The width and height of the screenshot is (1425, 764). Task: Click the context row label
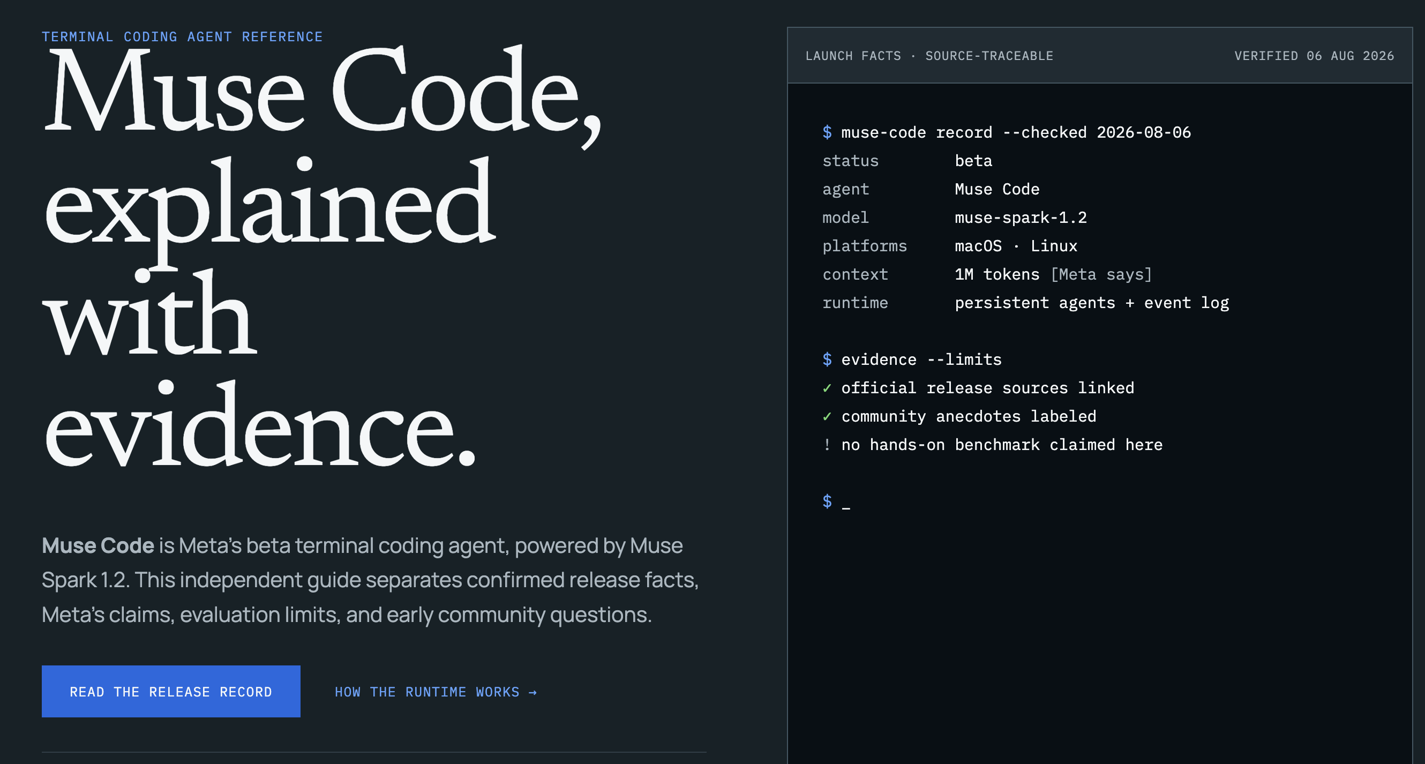click(855, 274)
